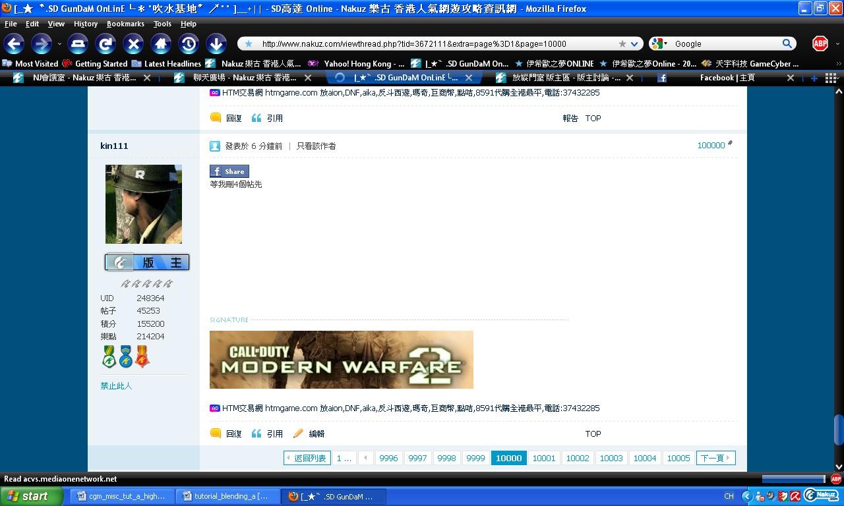
Task: Open the Google search engine selector
Action: (659, 43)
